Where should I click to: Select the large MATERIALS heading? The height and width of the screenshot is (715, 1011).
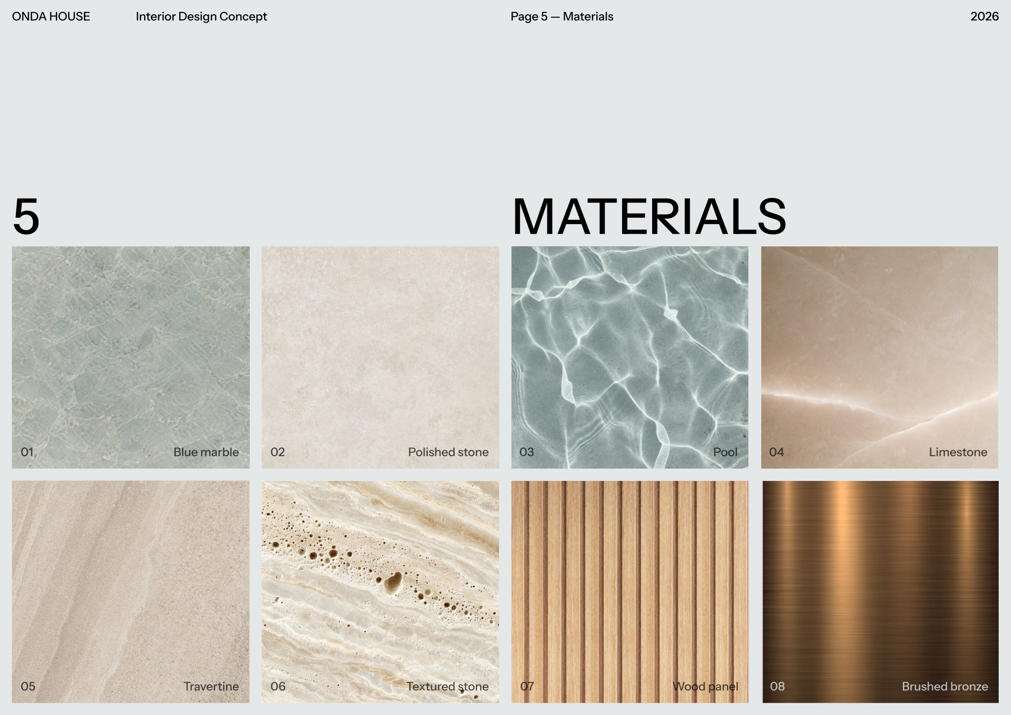point(649,217)
